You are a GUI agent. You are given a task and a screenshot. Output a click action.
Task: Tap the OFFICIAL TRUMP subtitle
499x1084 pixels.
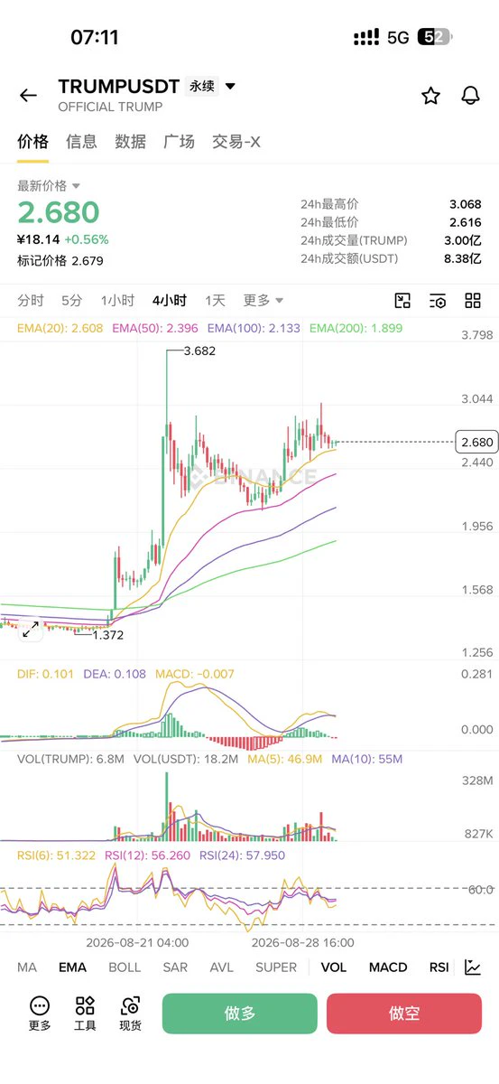(110, 107)
